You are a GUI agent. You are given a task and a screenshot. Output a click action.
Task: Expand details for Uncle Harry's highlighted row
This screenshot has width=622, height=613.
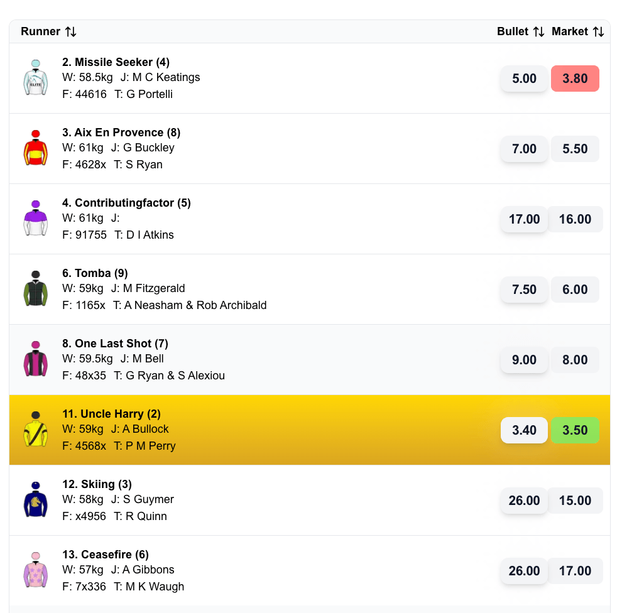point(283,430)
